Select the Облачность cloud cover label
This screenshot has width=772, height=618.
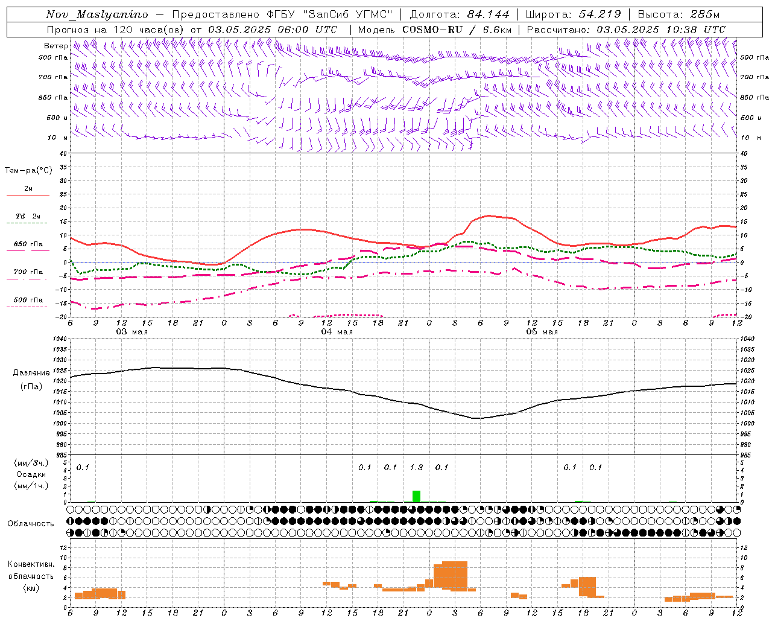click(31, 523)
